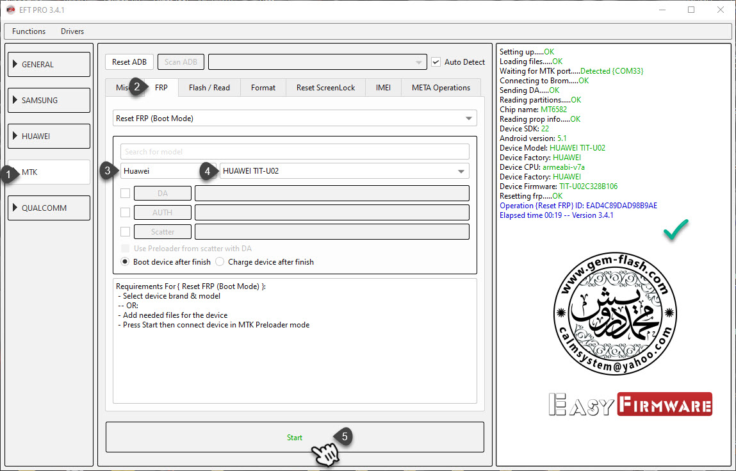Click the AUTH file path field

[332, 212]
